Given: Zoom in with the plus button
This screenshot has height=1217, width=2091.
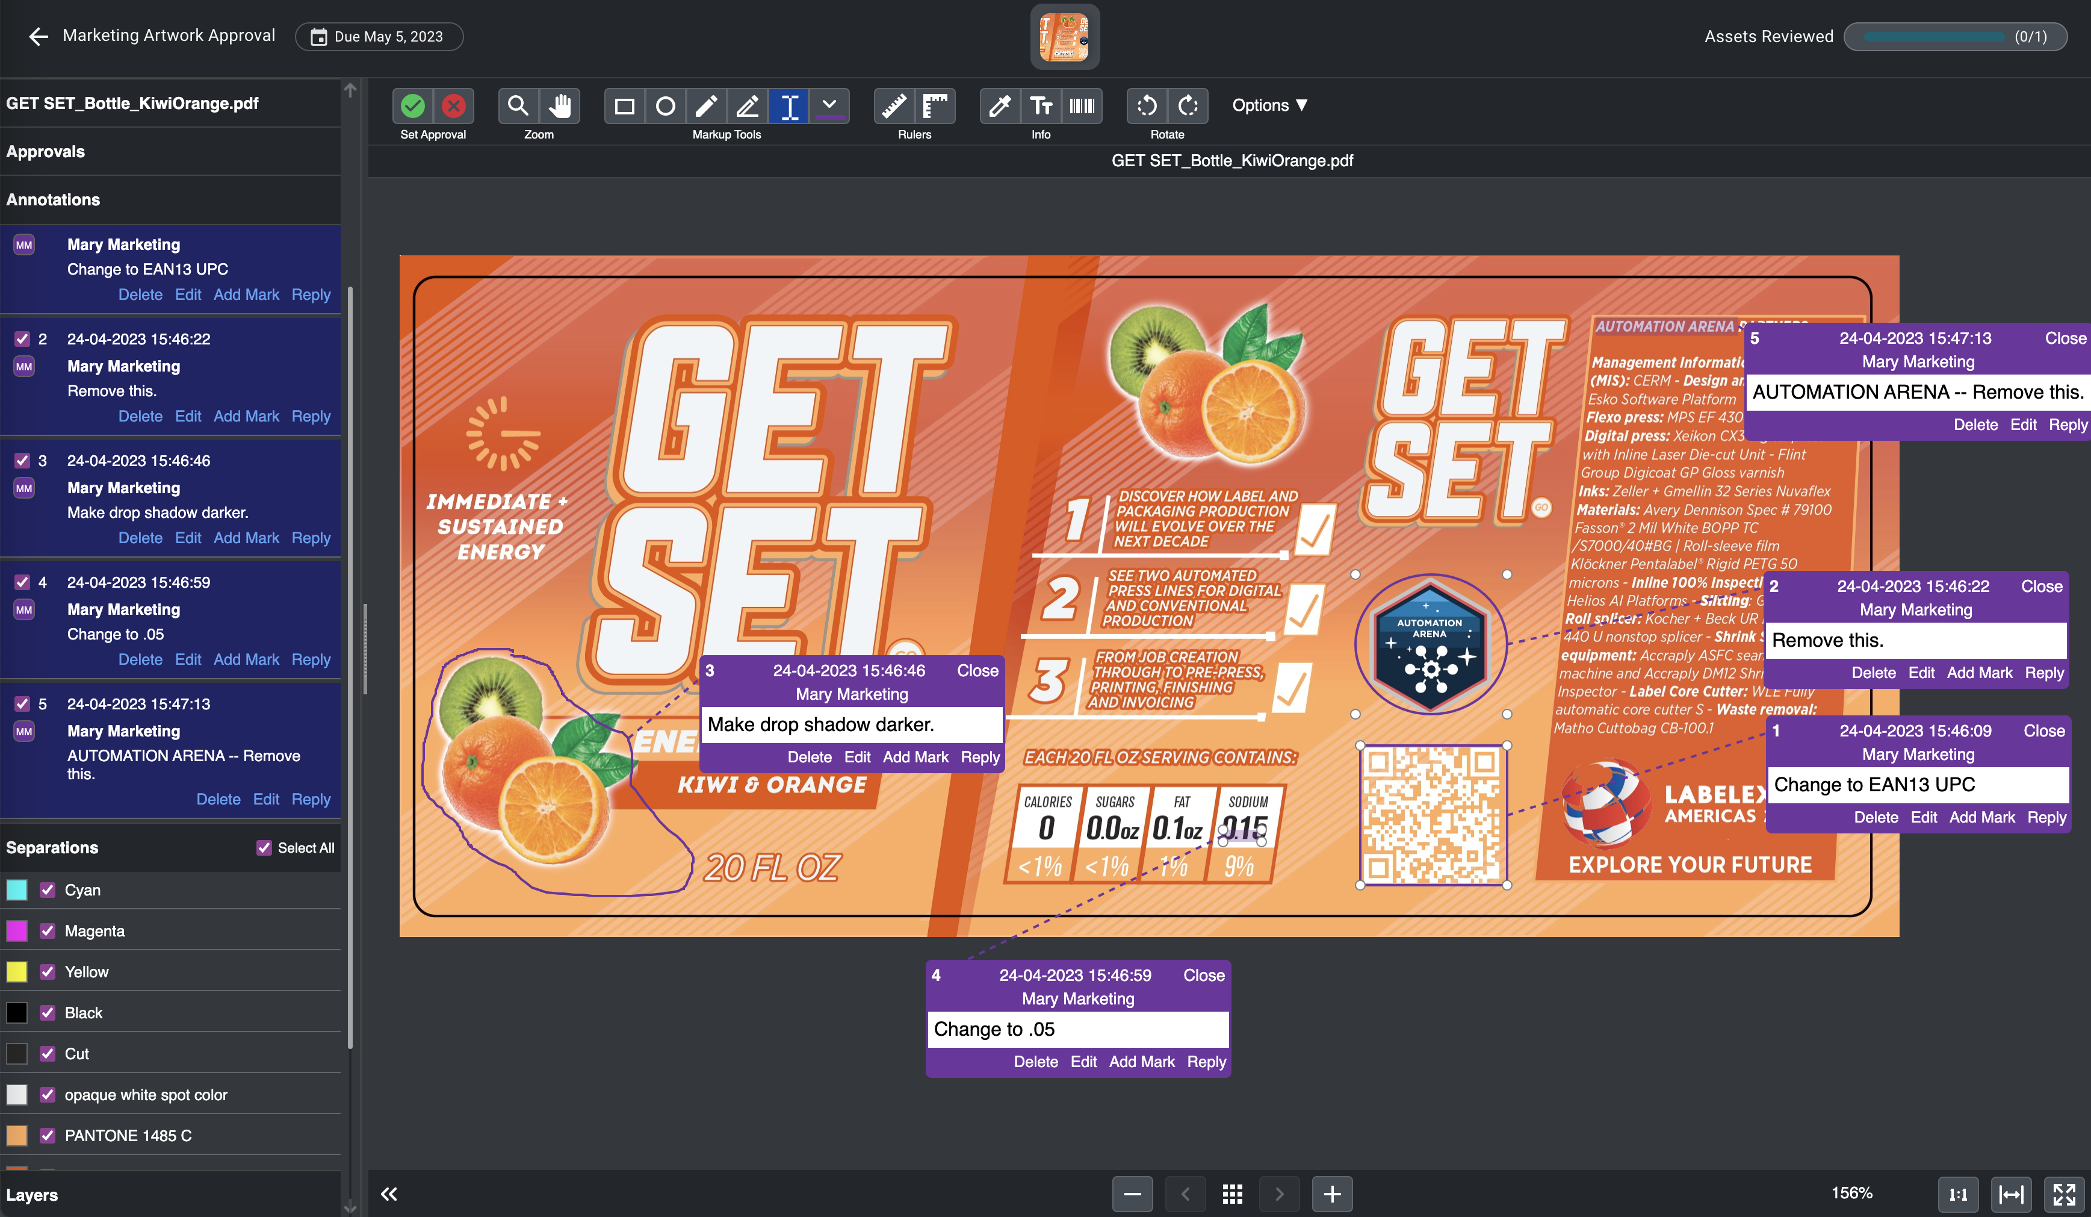Looking at the screenshot, I should pos(1332,1194).
